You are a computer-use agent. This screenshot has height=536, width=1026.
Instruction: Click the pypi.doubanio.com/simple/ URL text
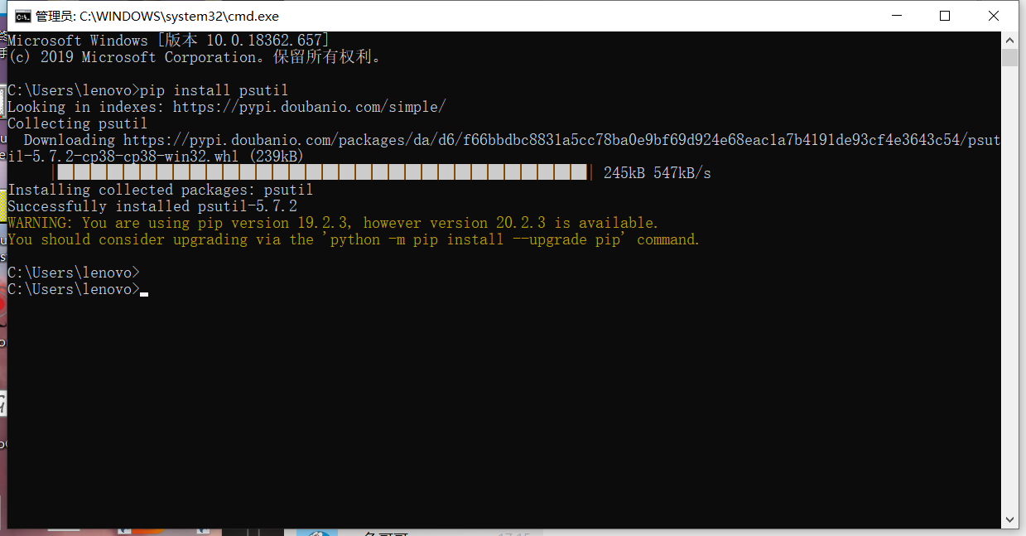pyautogui.click(x=310, y=107)
